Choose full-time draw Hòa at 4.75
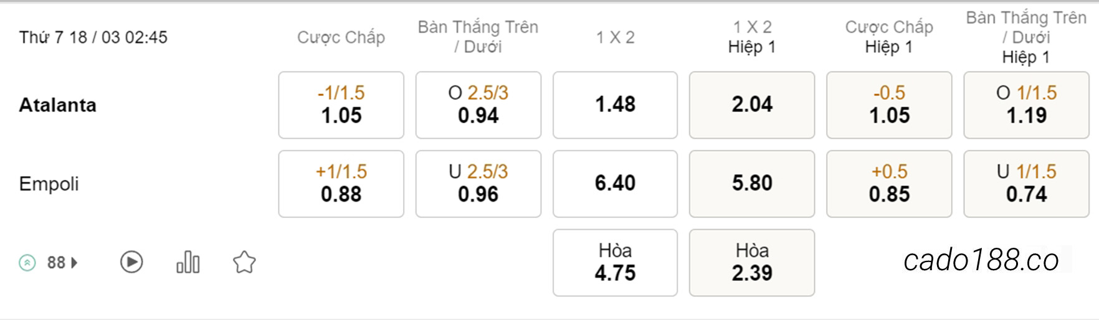The width and height of the screenshot is (1099, 320). tap(615, 263)
